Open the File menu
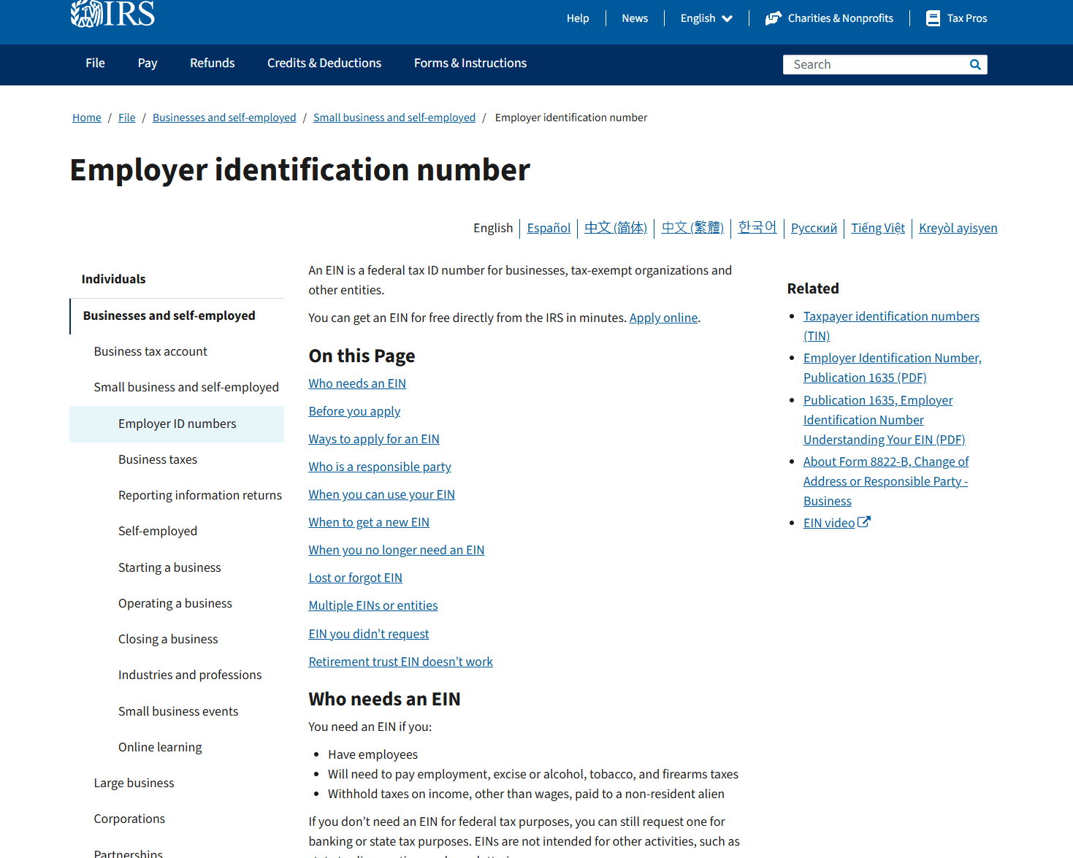The width and height of the screenshot is (1073, 858). tap(95, 64)
